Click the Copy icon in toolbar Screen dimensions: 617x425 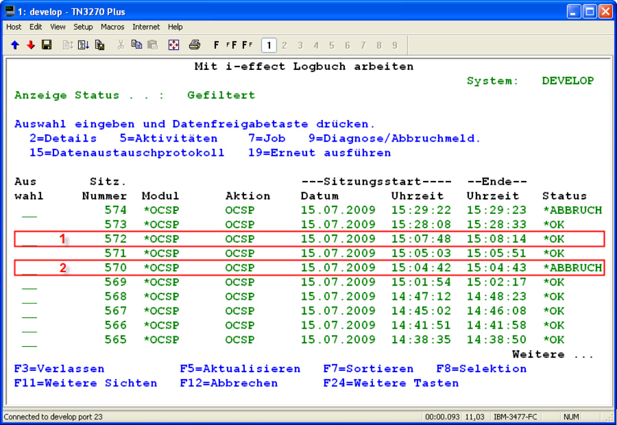coord(136,45)
